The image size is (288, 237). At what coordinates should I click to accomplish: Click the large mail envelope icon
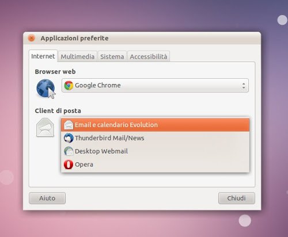pyautogui.click(x=45, y=127)
